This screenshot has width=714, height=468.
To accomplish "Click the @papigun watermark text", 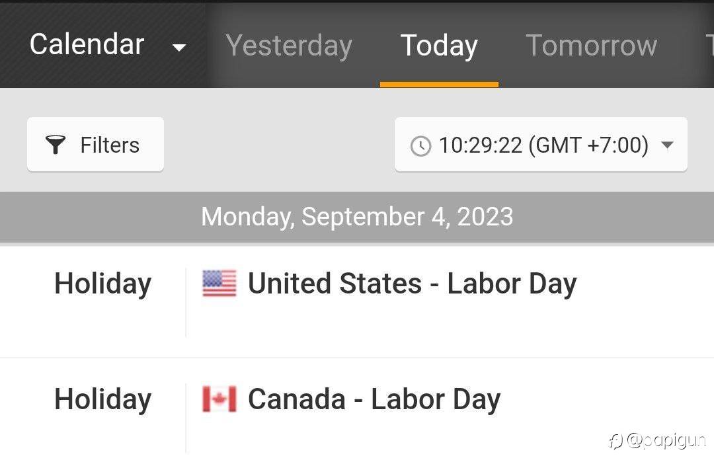I will click(666, 440).
